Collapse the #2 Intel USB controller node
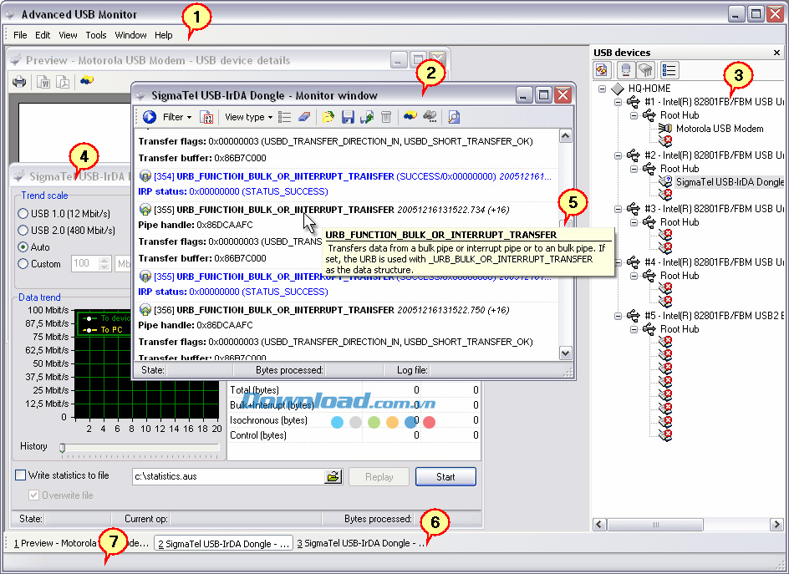This screenshot has height=574, width=789. pyautogui.click(x=618, y=155)
